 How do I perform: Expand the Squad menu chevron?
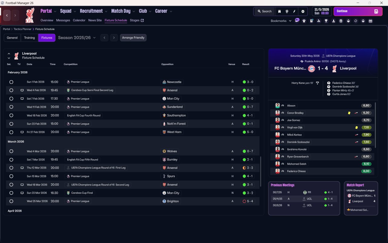(x=75, y=12)
